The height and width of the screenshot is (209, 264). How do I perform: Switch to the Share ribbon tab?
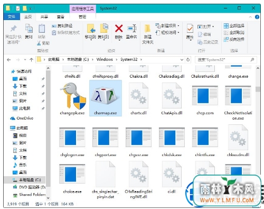[x=44, y=17]
